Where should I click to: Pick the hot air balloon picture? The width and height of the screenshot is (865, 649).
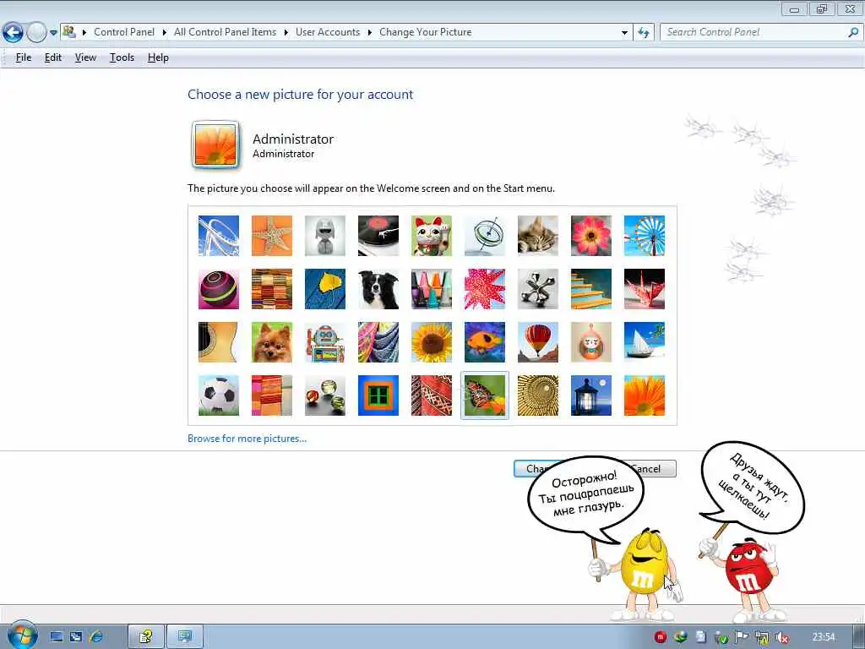pyautogui.click(x=538, y=342)
